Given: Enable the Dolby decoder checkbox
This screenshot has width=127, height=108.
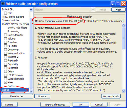Looking at the screenshot, I should (6, 35).
